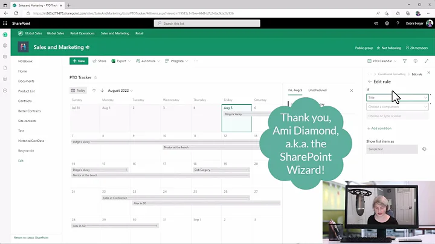Open the list information details icon
Viewport: 435px width, 244px height.
coord(415,61)
